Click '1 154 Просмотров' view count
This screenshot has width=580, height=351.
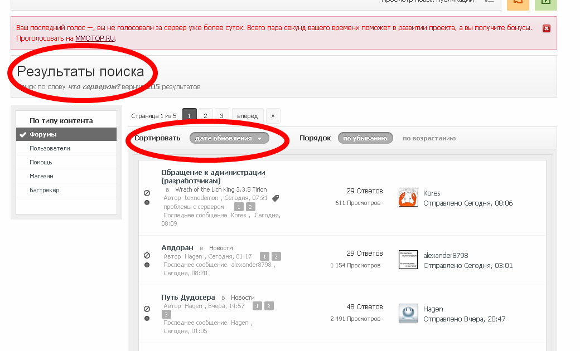point(355,265)
